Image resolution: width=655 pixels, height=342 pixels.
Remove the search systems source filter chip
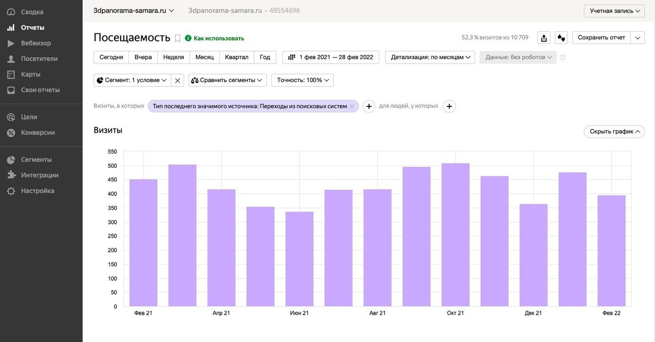click(x=352, y=106)
